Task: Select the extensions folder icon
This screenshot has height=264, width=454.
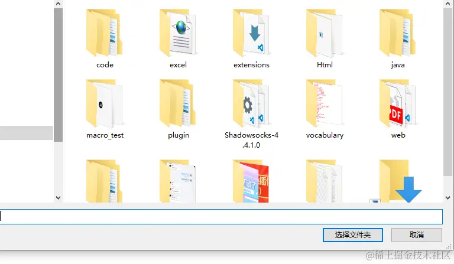Action: point(251,32)
